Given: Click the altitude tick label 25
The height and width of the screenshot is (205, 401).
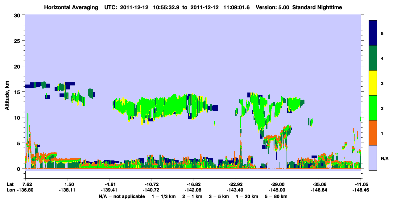Looking at the screenshot, I should click(18, 41).
